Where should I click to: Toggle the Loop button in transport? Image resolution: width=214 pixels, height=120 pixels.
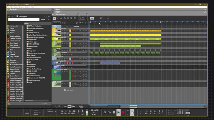tap(132, 112)
